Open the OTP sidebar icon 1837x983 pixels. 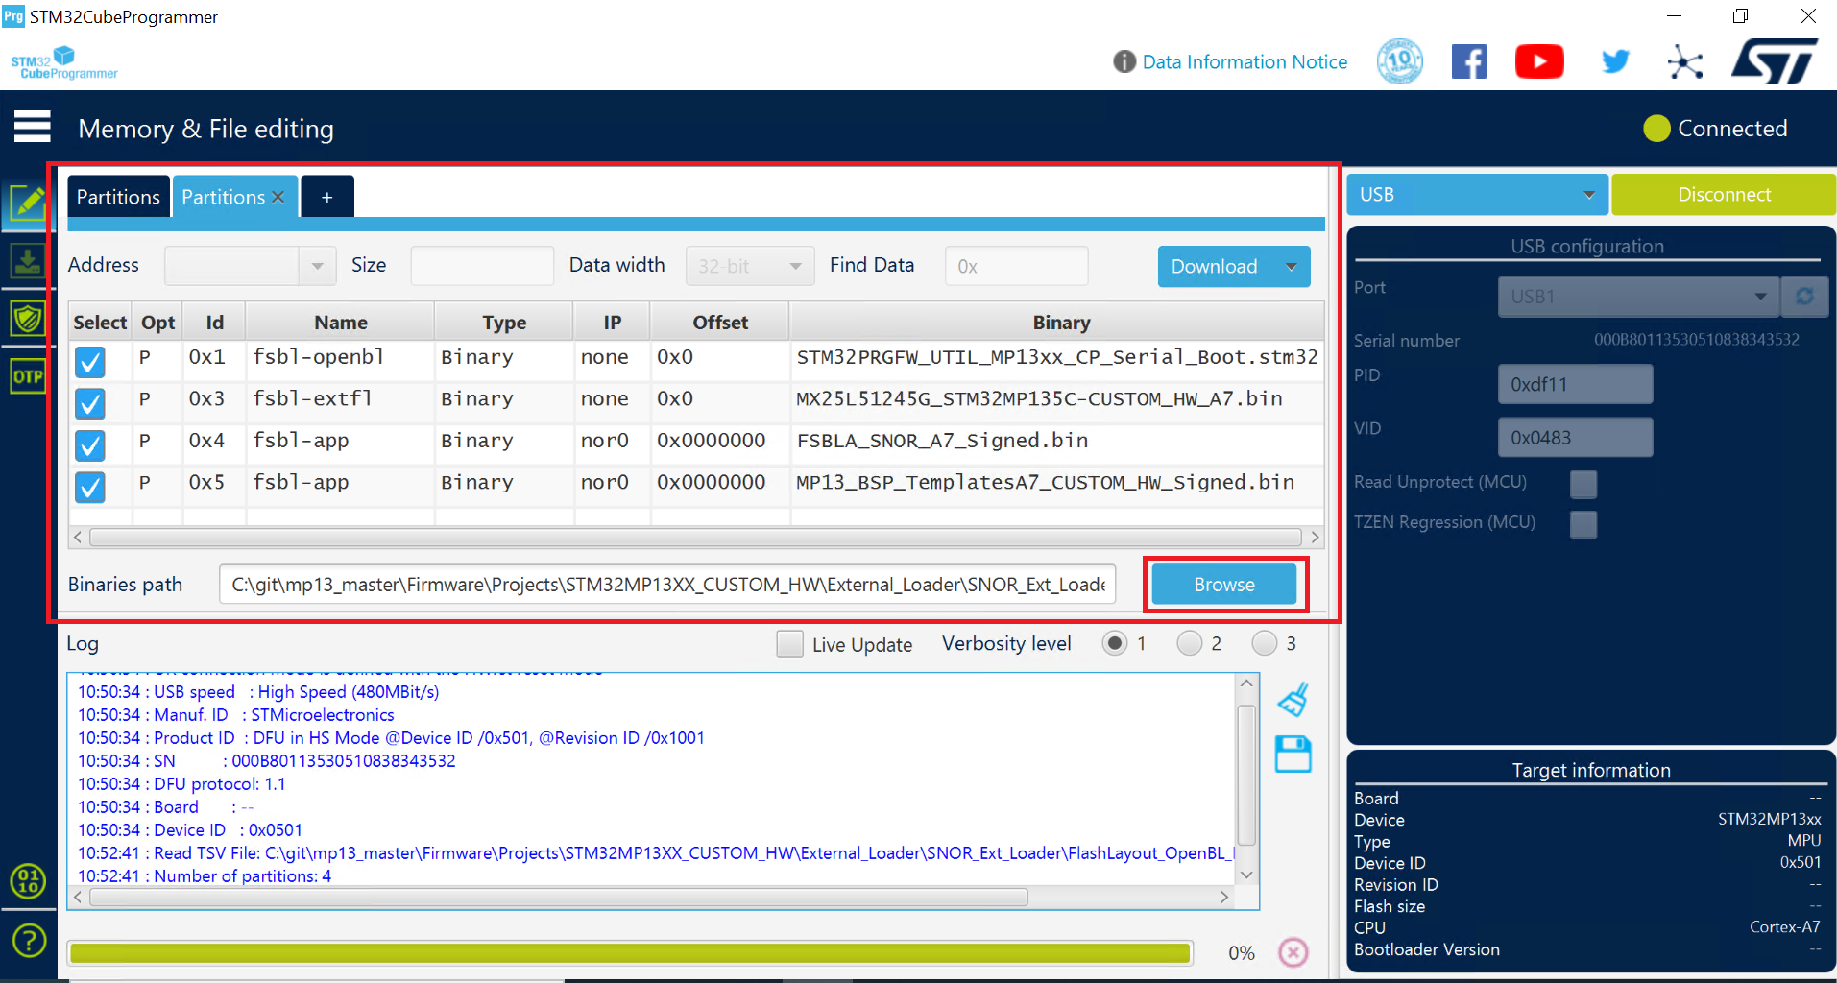coord(28,376)
